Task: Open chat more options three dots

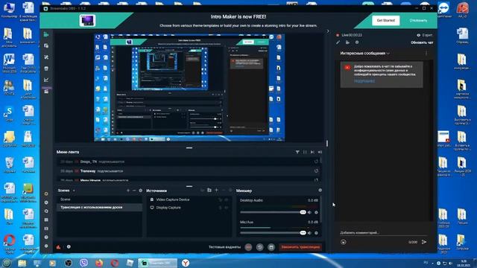Action: (426, 53)
